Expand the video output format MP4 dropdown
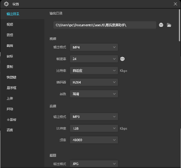181x168 pixels. click(x=94, y=47)
